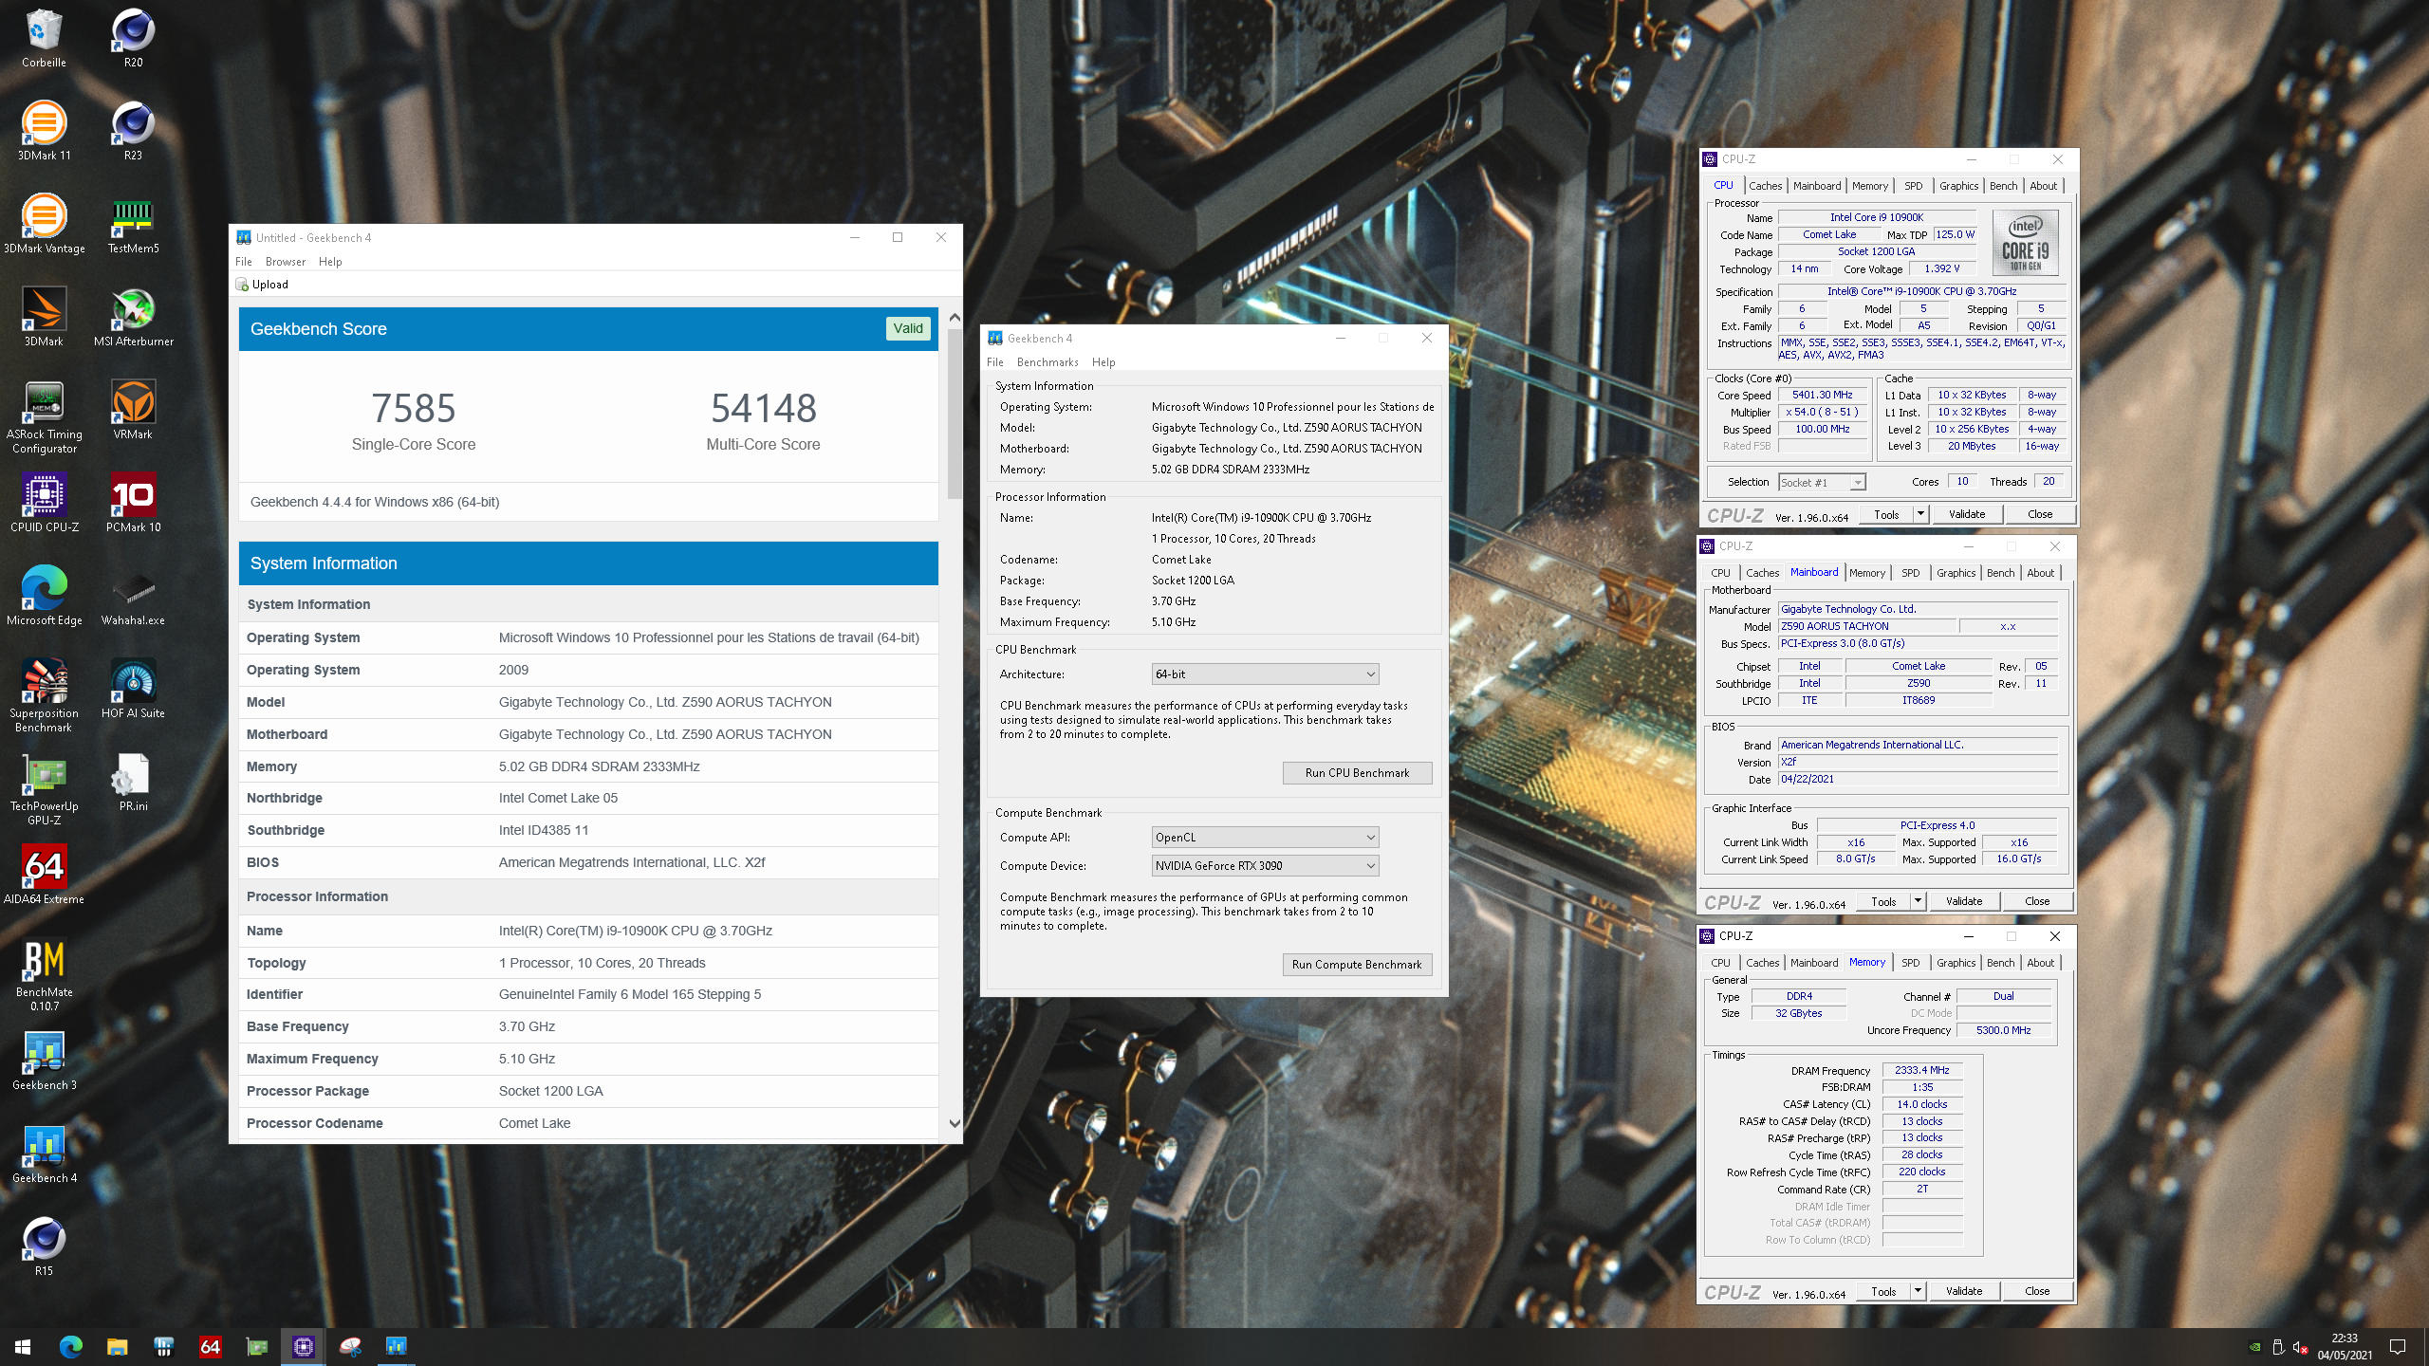Open the Superposition Benchmark desktop icon

(x=44, y=696)
